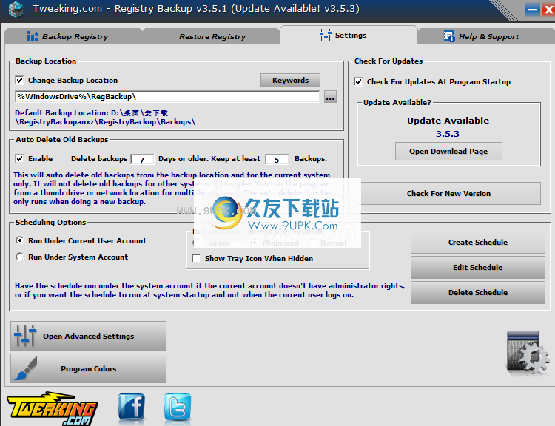This screenshot has height=426, width=555.
Task: Click the Tweaking.com logo
Action: coord(53,409)
